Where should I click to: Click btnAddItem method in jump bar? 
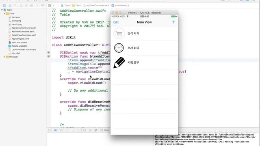(x=120, y=5)
